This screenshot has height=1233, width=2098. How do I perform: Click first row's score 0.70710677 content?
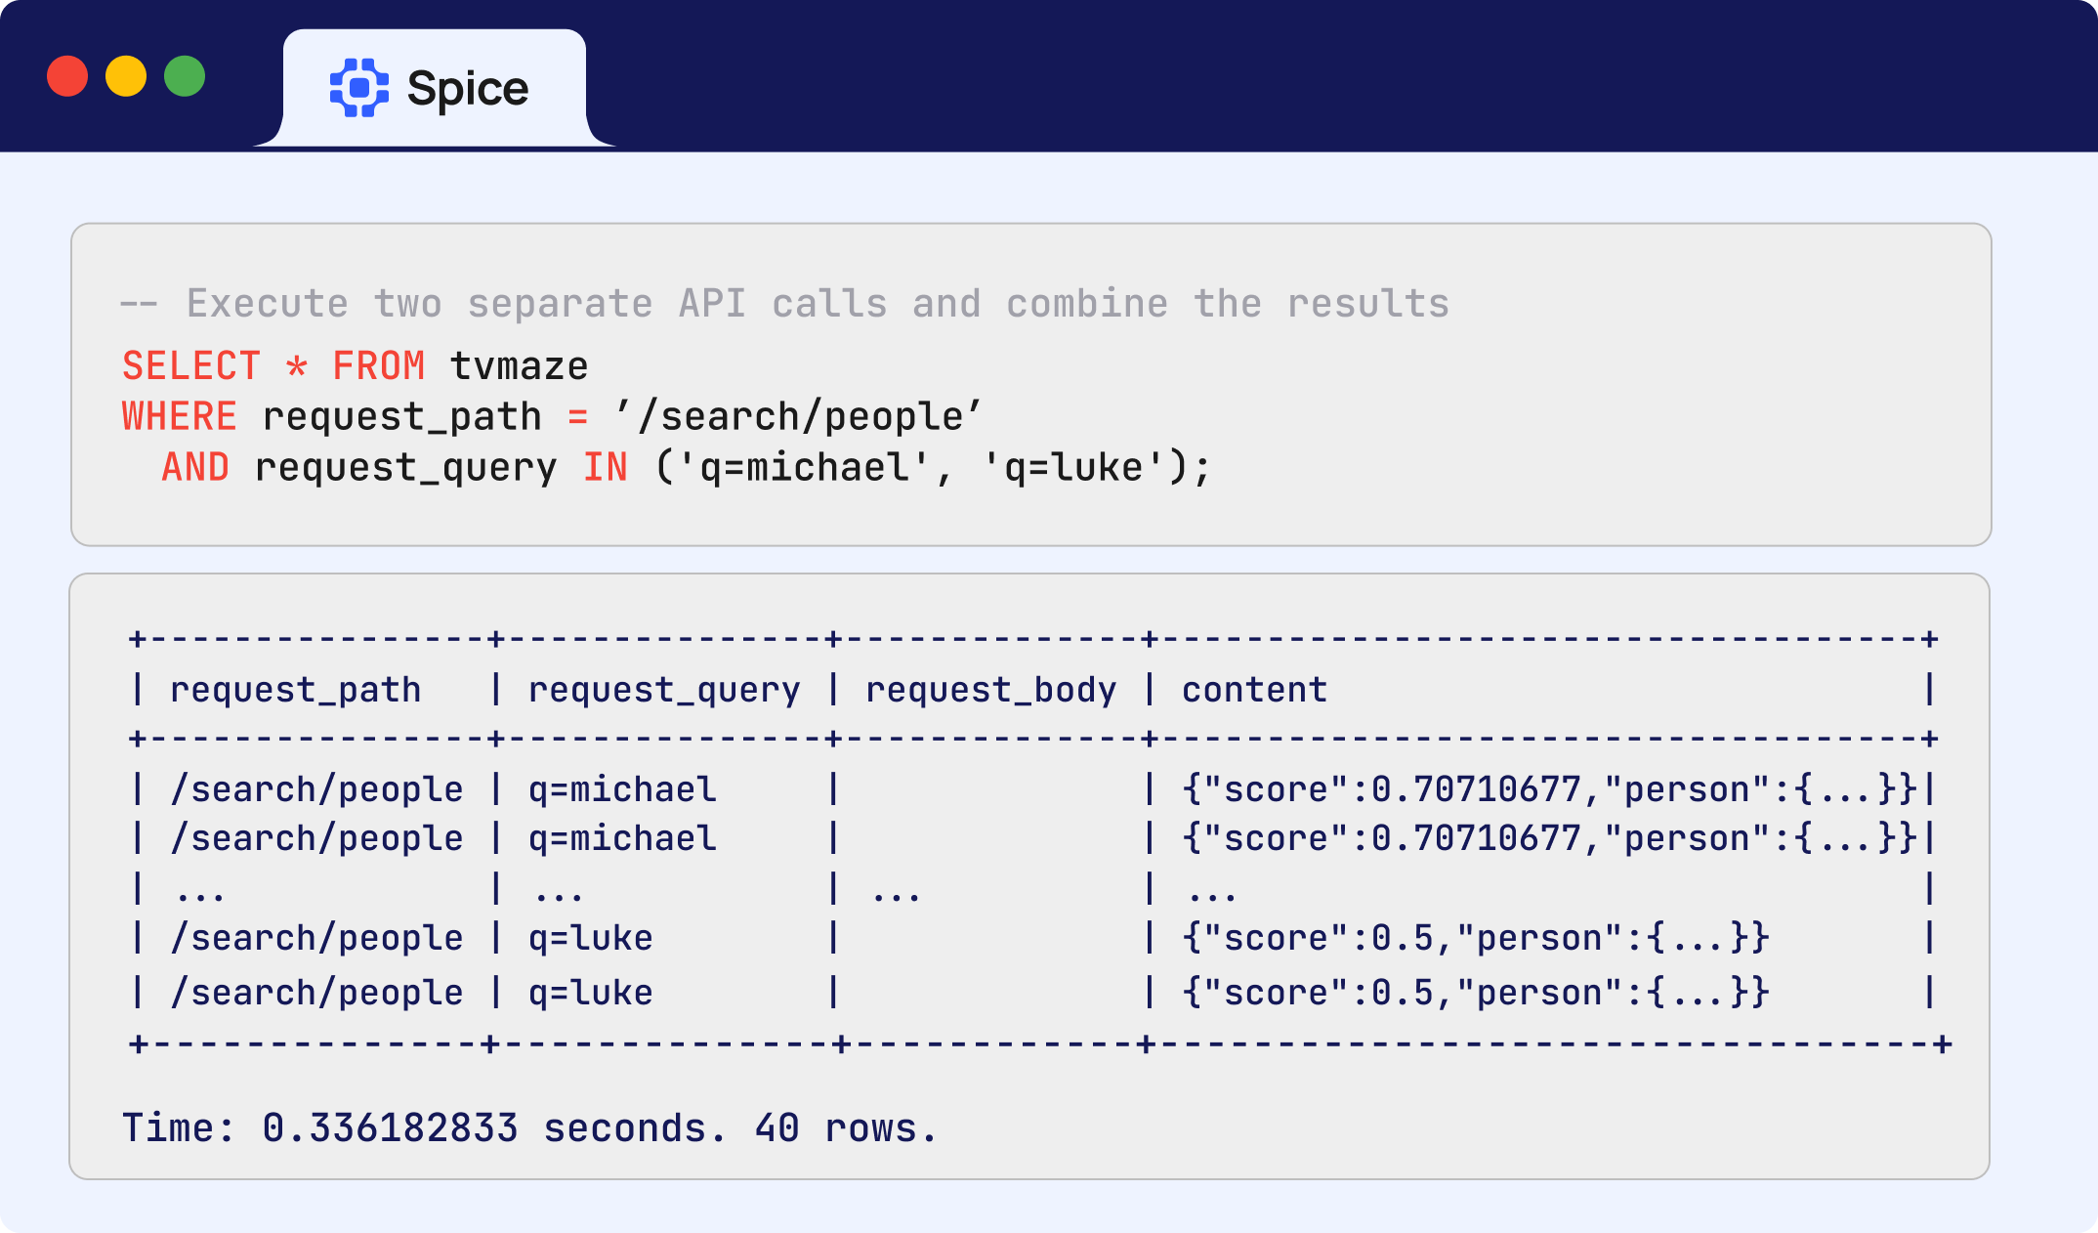[x=1549, y=789]
